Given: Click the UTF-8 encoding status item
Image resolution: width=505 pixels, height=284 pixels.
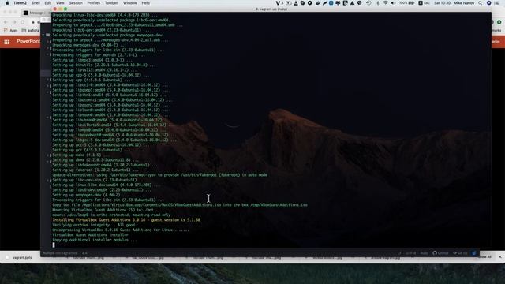Looking at the screenshot, I should 410,253.
